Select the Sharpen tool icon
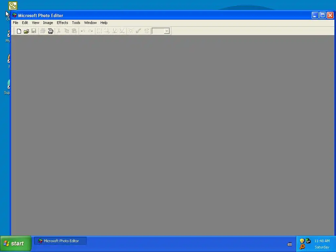Image resolution: width=336 pixels, height=252 pixels. point(122,31)
